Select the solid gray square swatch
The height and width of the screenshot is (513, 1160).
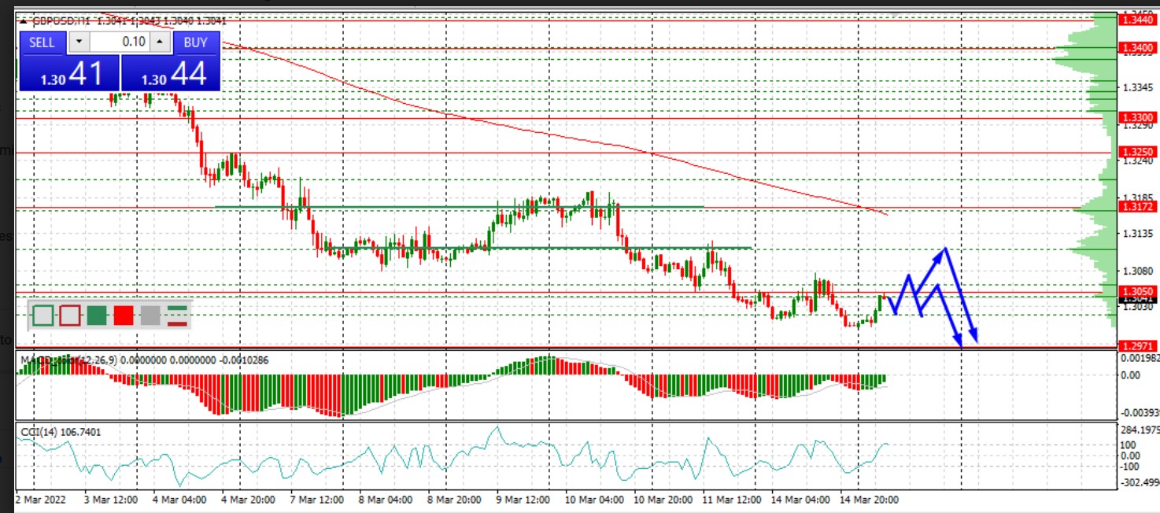150,316
